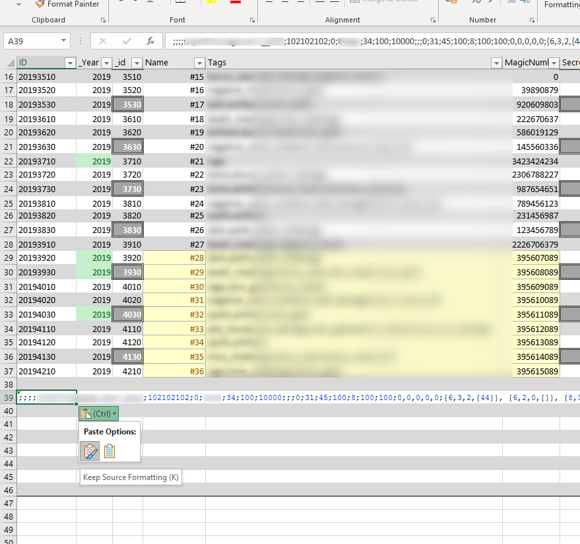Click the highlighted 3730 _id cell
The height and width of the screenshot is (544, 580).
(128, 189)
